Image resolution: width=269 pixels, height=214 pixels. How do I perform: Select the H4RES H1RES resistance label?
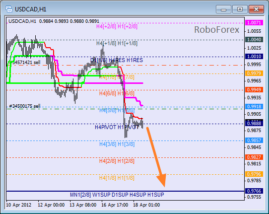point(126,60)
